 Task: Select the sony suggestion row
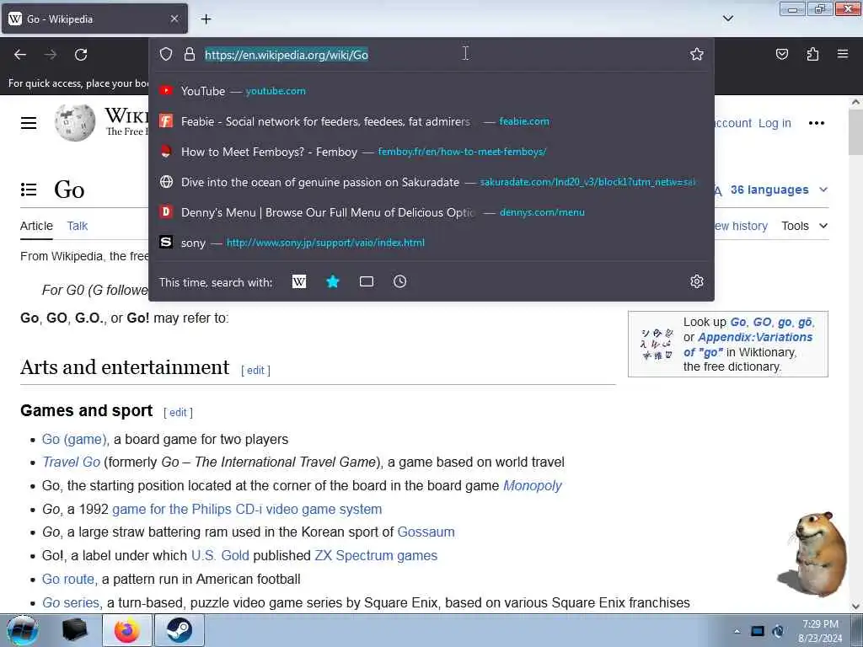click(431, 243)
